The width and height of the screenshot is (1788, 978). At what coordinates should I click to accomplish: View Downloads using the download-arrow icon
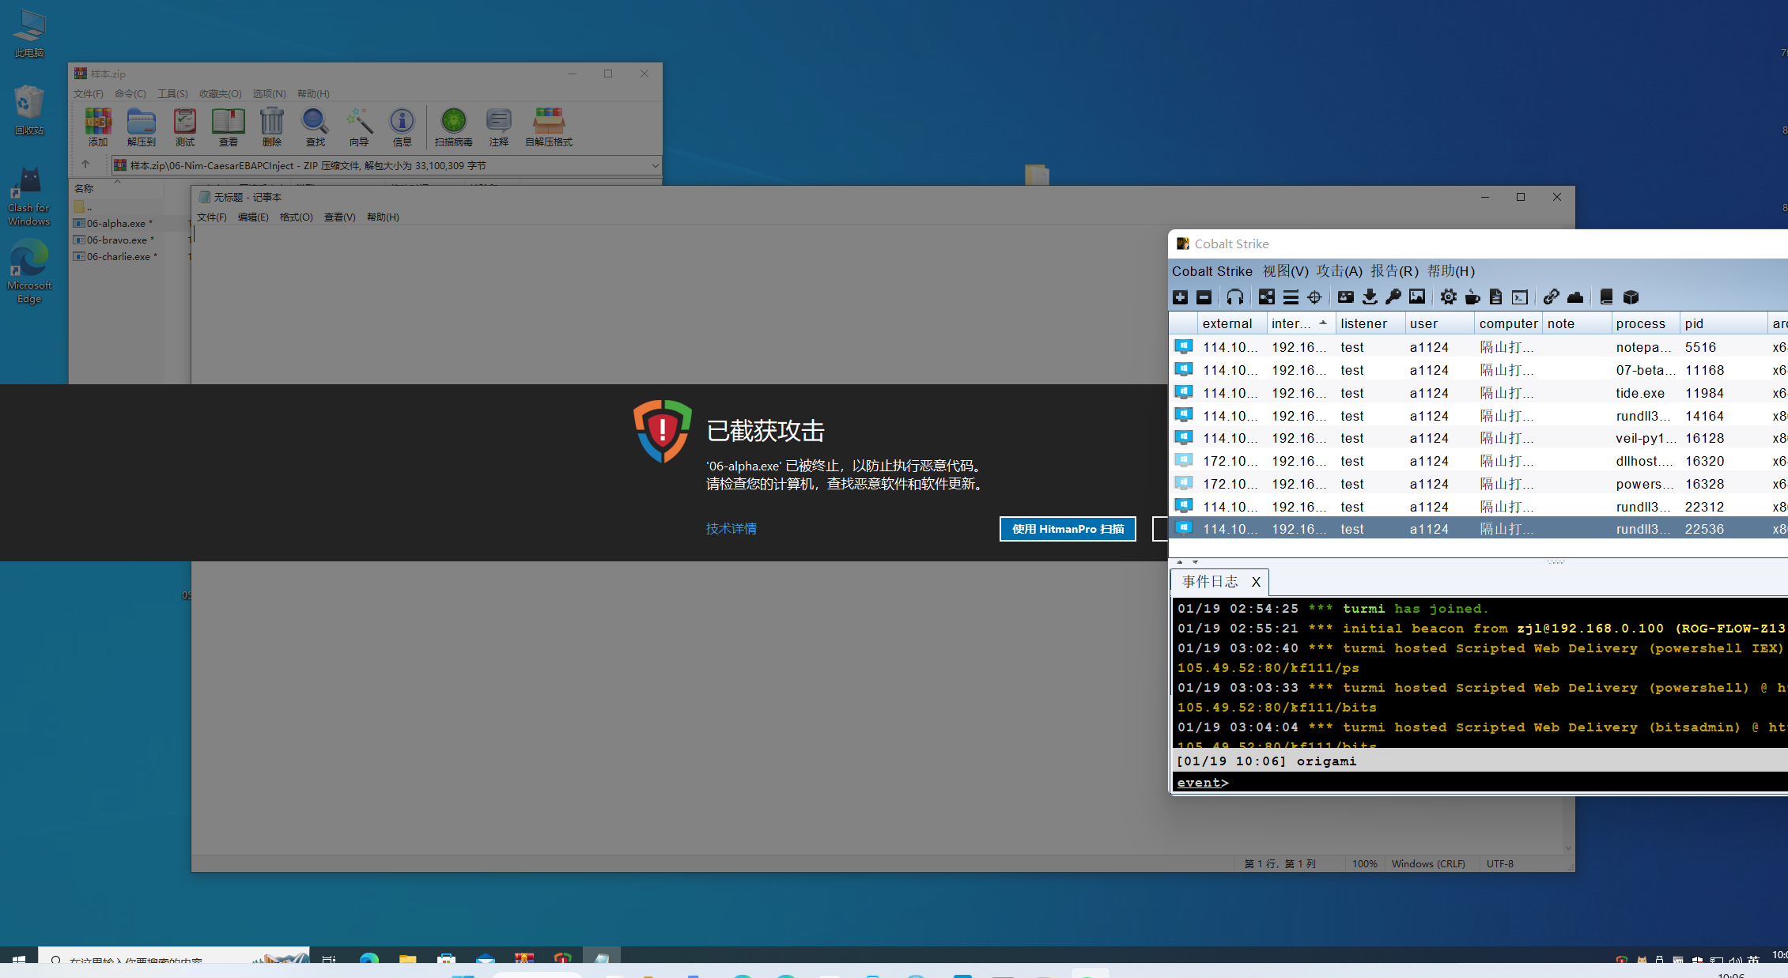(1370, 297)
